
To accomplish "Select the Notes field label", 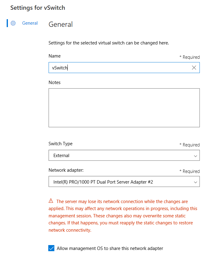I will (55, 83).
